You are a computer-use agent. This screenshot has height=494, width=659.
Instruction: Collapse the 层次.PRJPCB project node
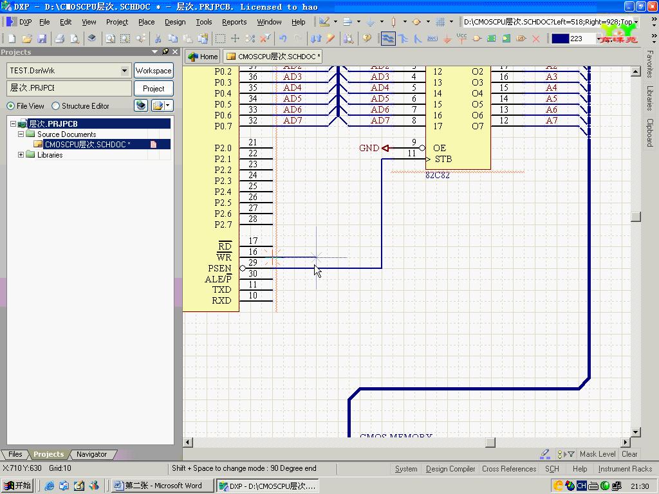click(13, 124)
